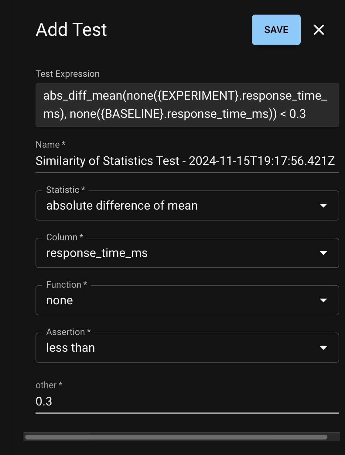Click the horizontal scrollbar at the bottom

176,437
